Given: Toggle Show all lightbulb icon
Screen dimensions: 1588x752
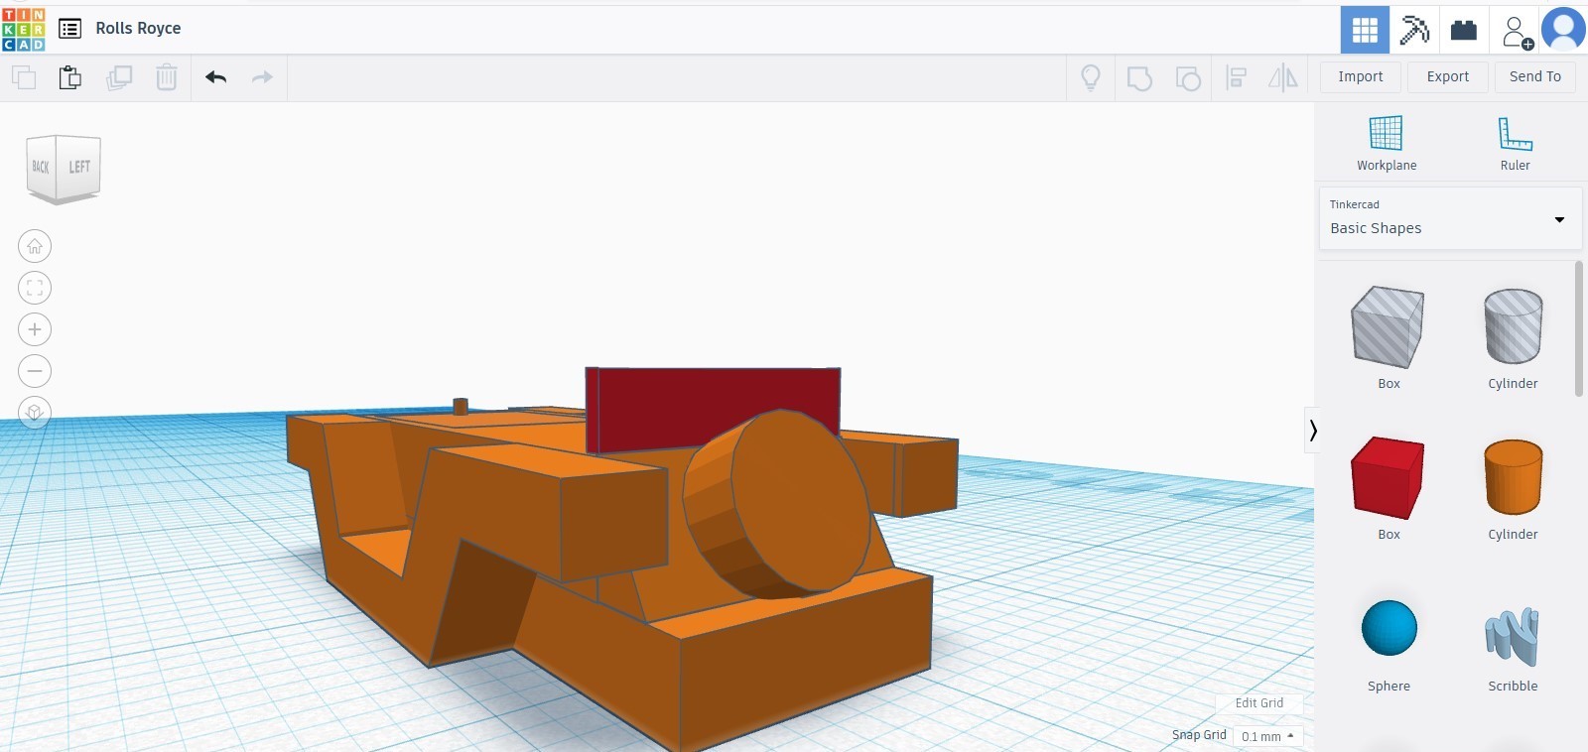Looking at the screenshot, I should [x=1091, y=77].
